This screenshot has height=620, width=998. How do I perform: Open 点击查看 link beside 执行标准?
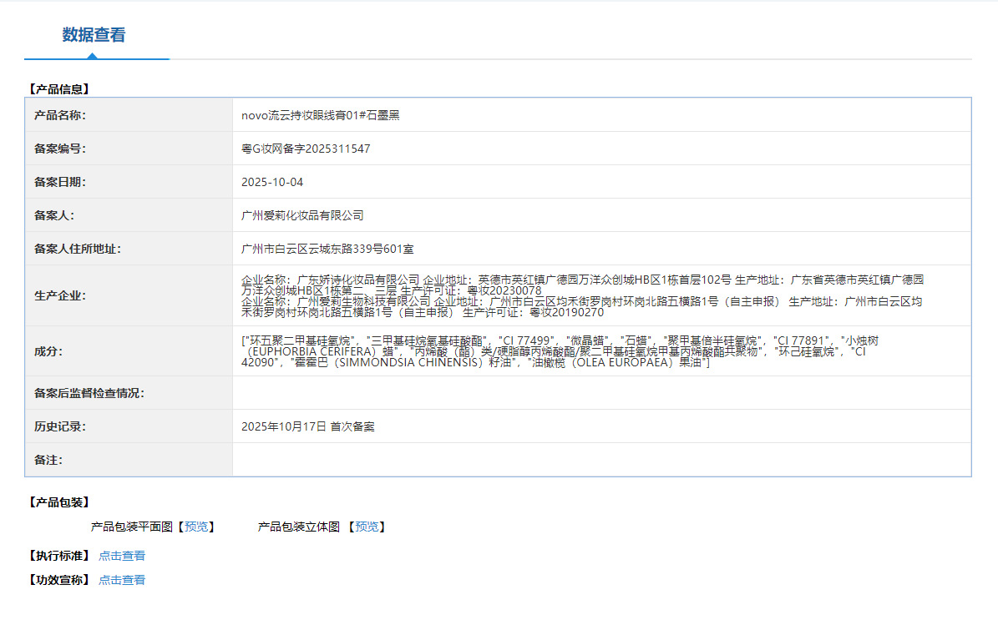click(x=122, y=557)
